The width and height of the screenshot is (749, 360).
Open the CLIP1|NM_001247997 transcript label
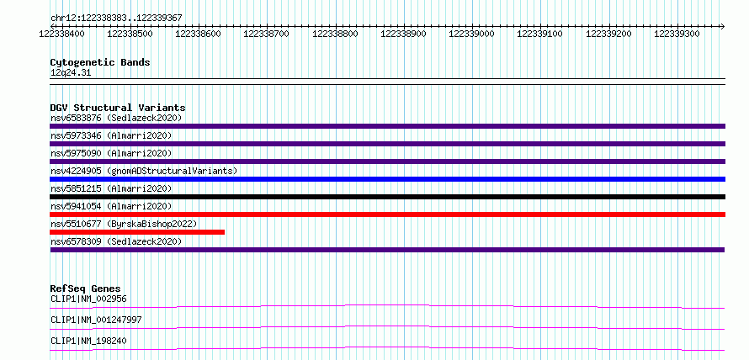click(x=96, y=320)
